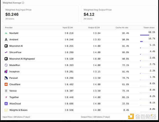Sort by Cache hit rate column header
The height and width of the screenshot is (122, 159).
coord(122,28)
